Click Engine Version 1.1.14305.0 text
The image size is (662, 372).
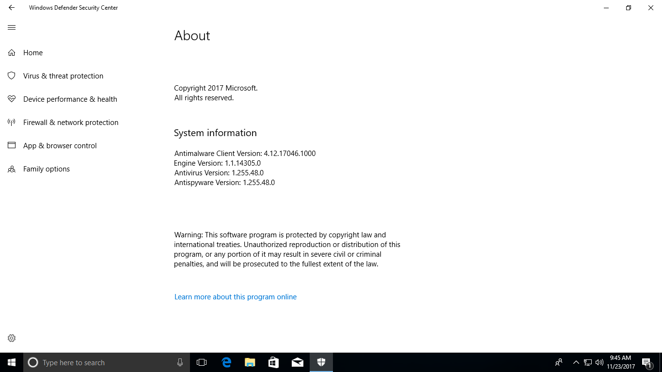coord(218,163)
